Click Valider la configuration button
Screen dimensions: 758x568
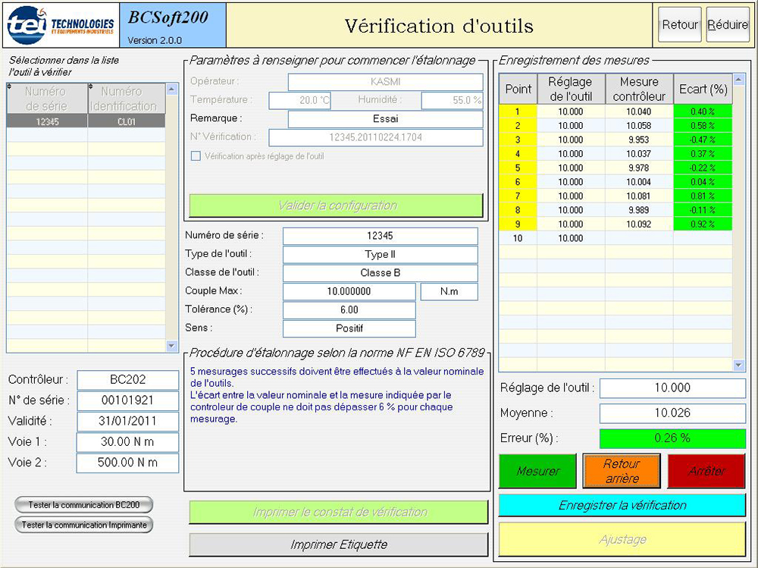(336, 206)
